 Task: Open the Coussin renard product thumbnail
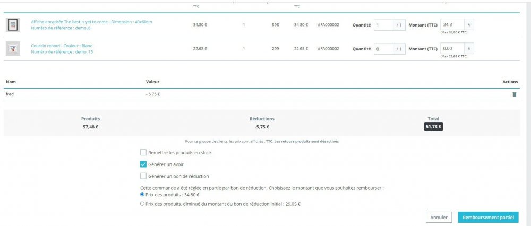pyautogui.click(x=13, y=49)
